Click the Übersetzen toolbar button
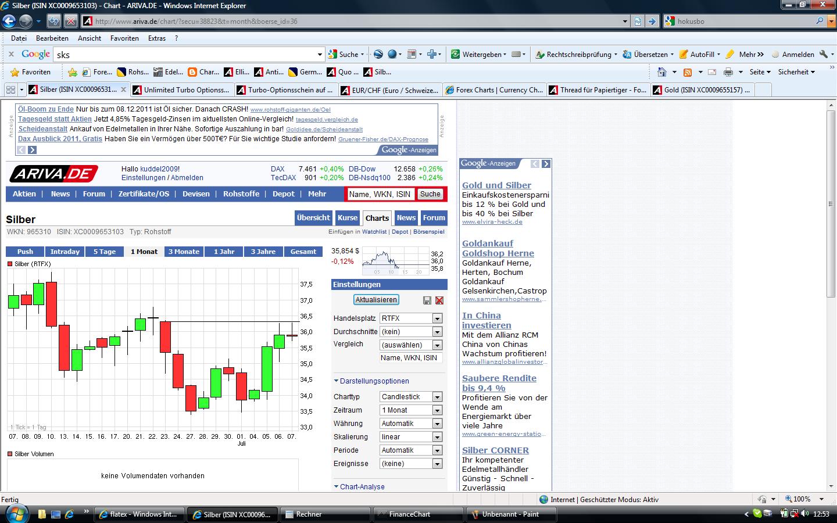Image resolution: width=837 pixels, height=523 pixels. 648,54
